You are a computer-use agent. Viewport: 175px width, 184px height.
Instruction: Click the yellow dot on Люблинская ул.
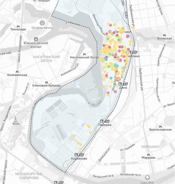[133, 28]
